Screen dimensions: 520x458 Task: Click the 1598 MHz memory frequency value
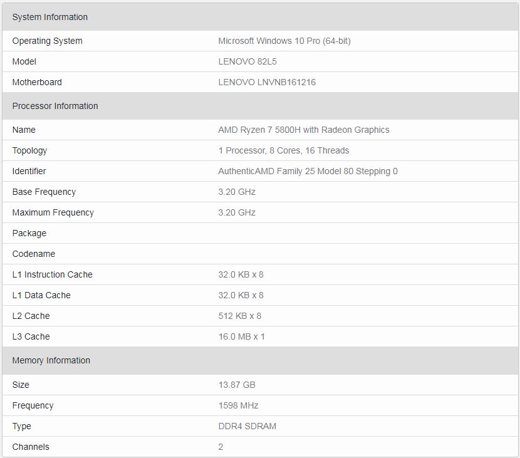(x=238, y=405)
